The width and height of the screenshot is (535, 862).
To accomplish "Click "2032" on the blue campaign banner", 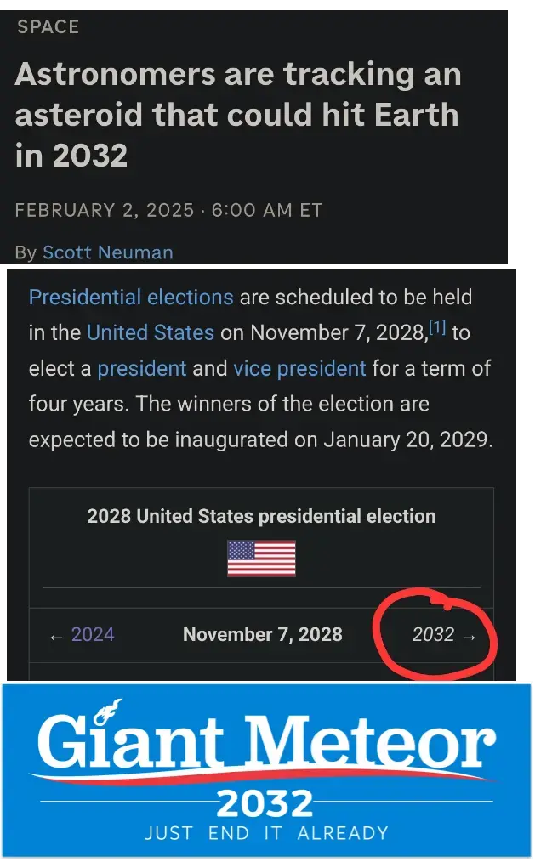I will (265, 802).
